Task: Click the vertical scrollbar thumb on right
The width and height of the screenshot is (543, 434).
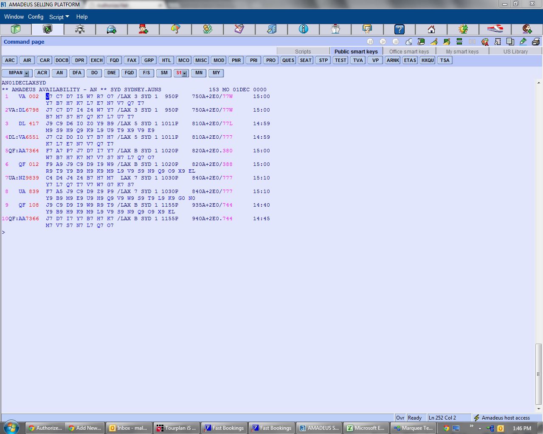Action: click(539, 373)
